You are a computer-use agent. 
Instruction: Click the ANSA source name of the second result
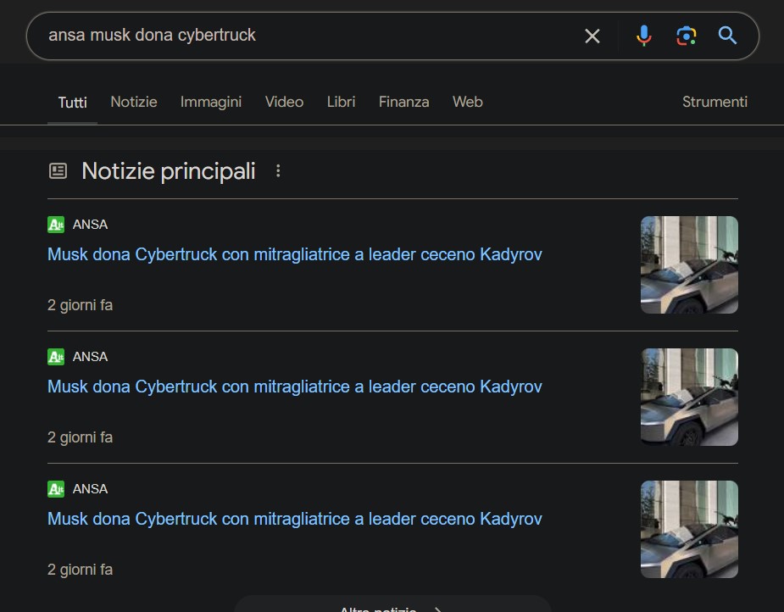point(90,357)
